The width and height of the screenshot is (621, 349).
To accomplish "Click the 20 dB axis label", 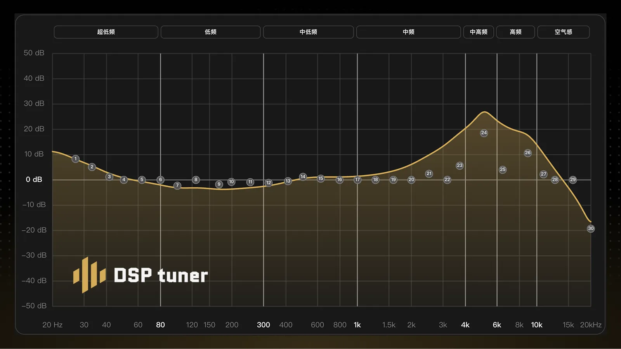I will click(x=34, y=129).
